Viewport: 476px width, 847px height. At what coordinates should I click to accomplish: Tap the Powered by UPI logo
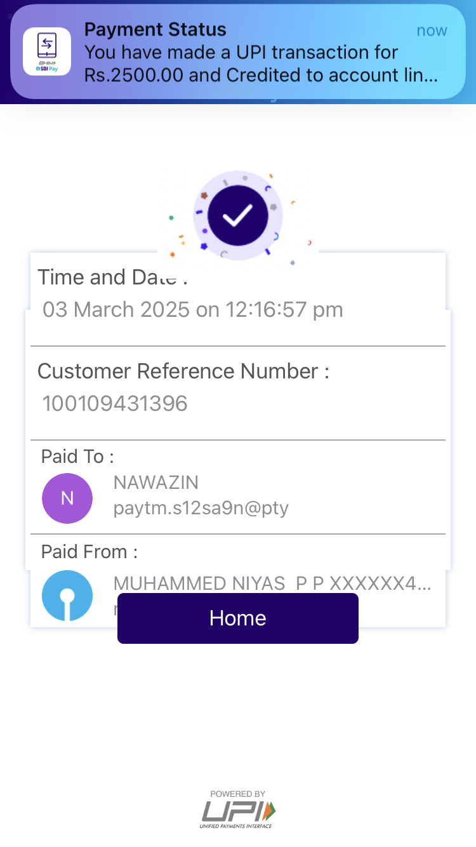[238, 811]
